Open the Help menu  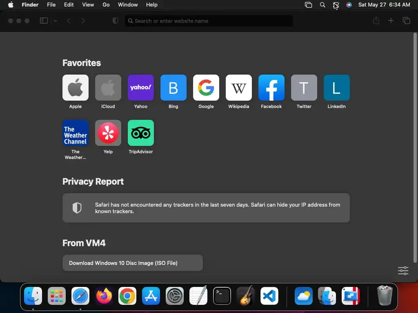click(152, 5)
